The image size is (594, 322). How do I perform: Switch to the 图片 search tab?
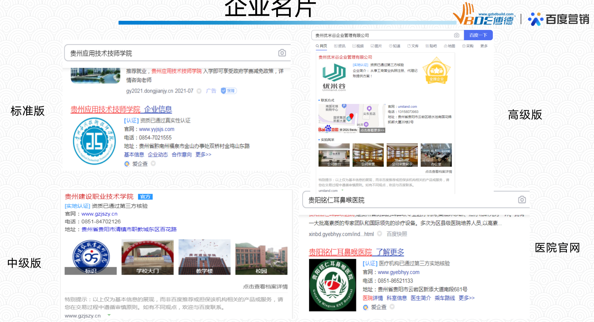point(376,46)
